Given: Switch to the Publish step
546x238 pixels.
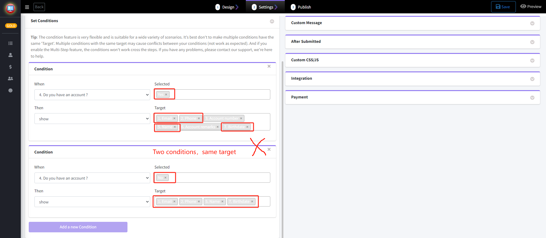Looking at the screenshot, I should point(301,7).
